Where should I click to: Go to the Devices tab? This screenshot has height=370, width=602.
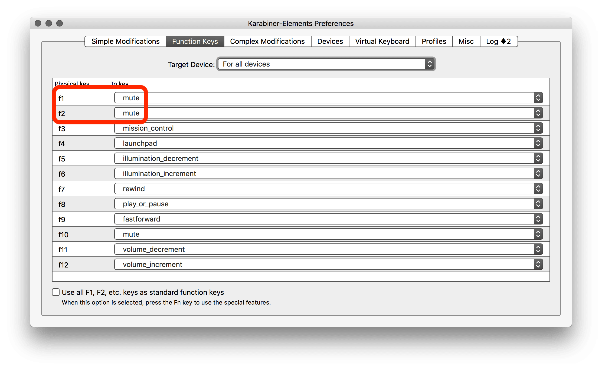[330, 41]
